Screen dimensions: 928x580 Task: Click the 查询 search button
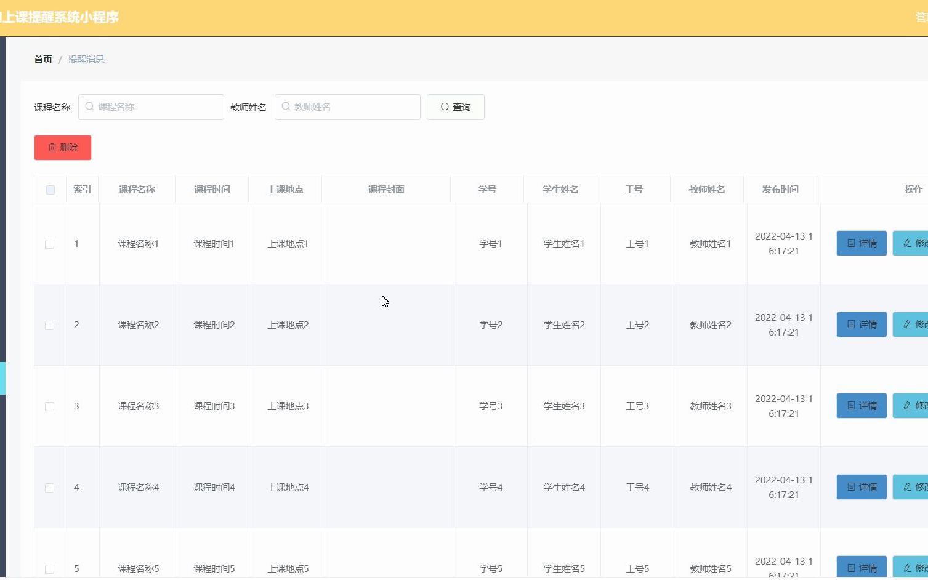456,107
